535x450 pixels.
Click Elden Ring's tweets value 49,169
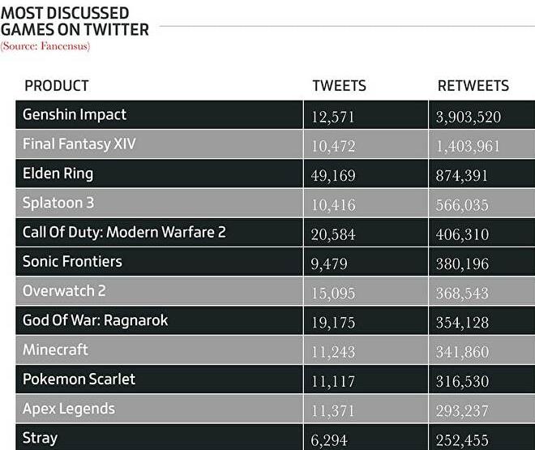(333, 175)
